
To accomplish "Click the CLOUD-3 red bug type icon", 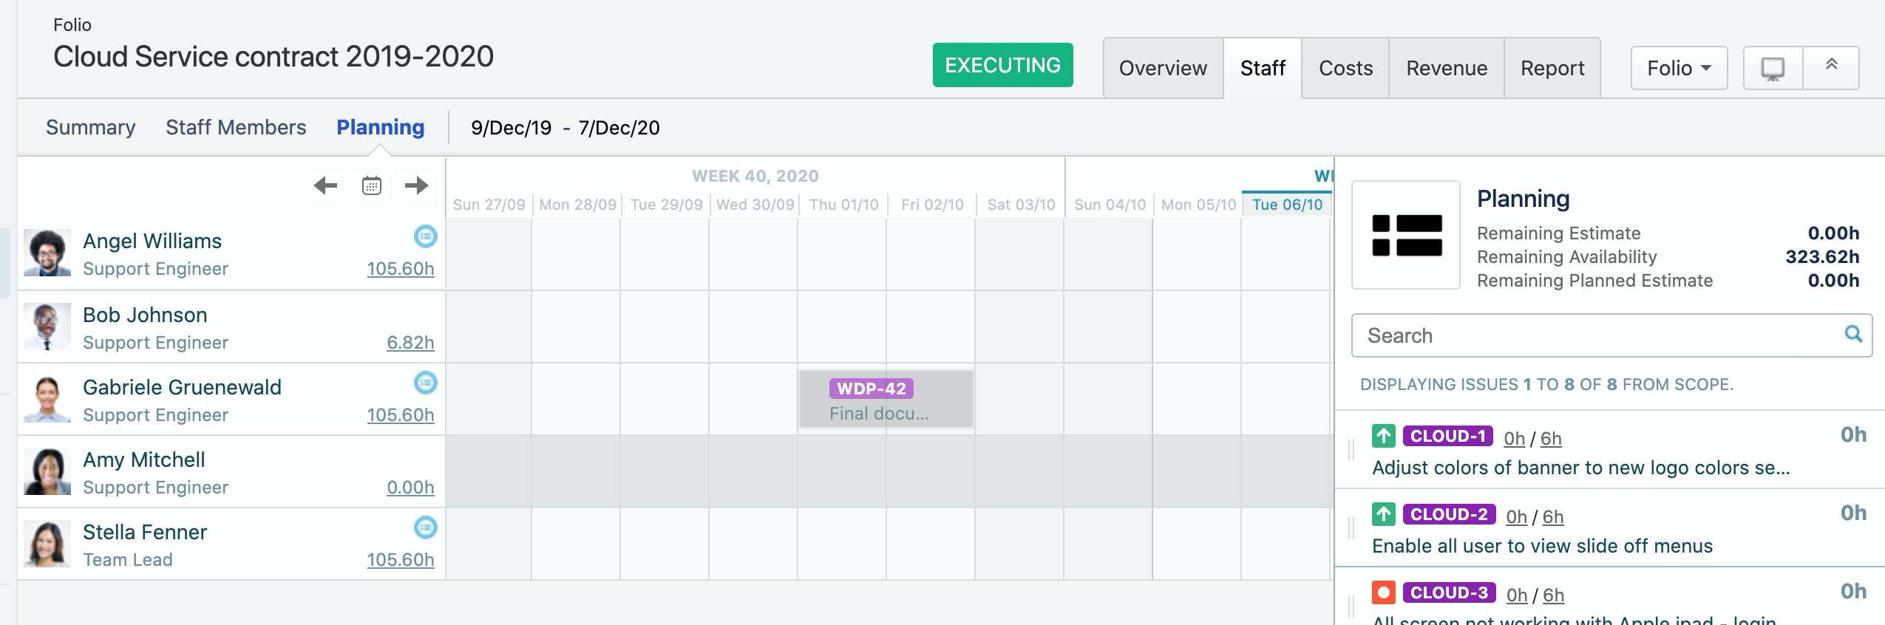I will [1383, 592].
